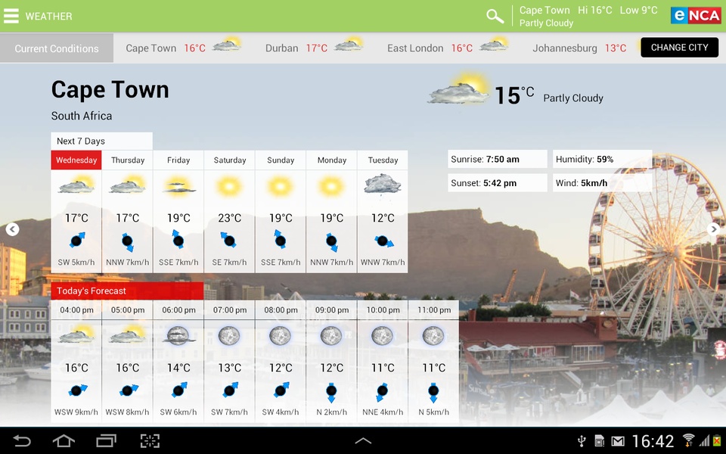
Task: Tap the Durban weather icon in city strip
Action: click(x=348, y=45)
